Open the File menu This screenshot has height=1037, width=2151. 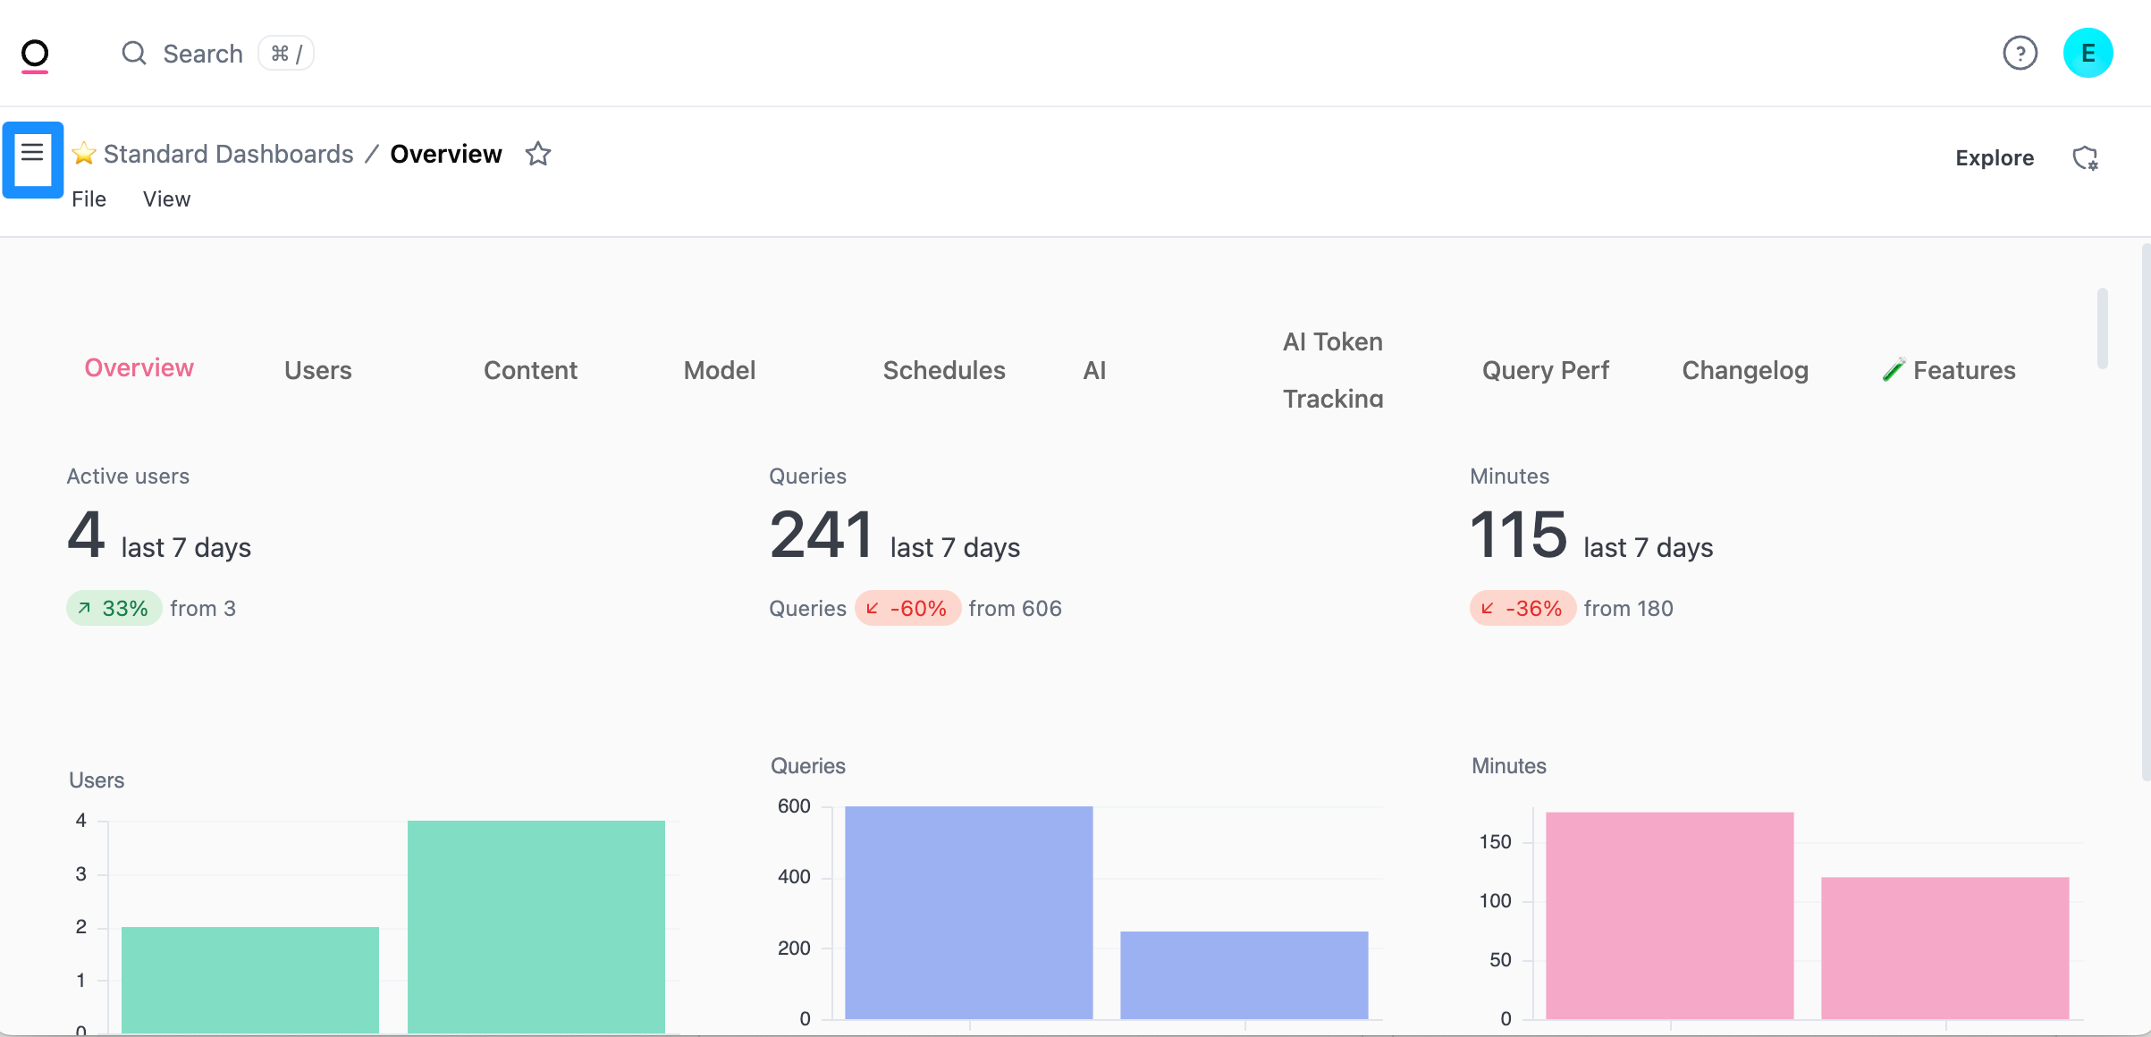click(89, 199)
